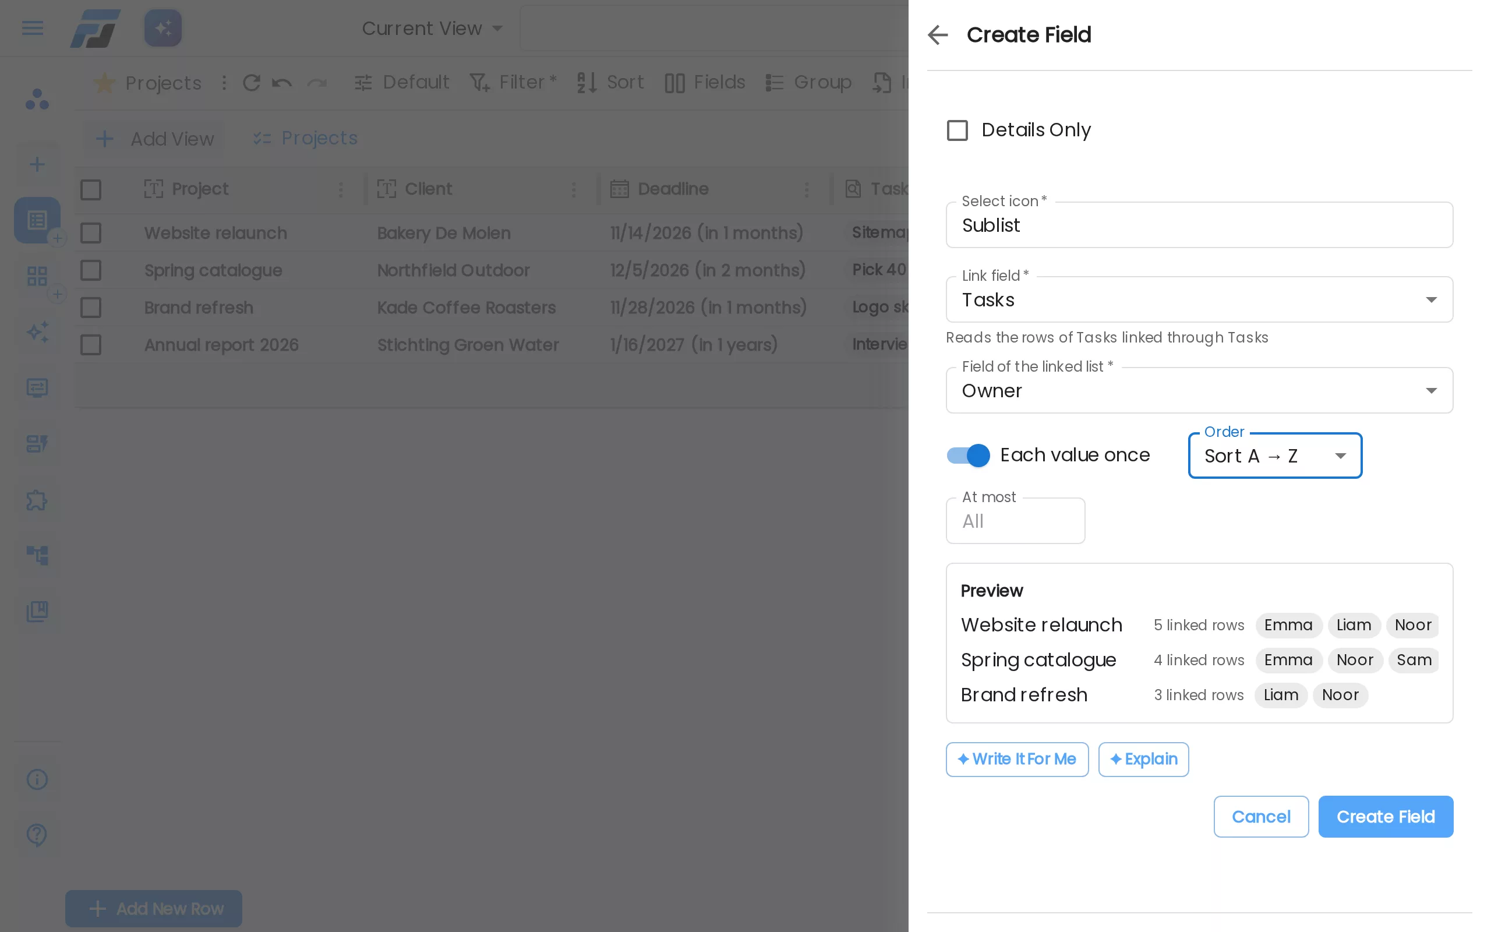Tick the Details Only checkbox
The height and width of the screenshot is (932, 1491).
click(957, 130)
